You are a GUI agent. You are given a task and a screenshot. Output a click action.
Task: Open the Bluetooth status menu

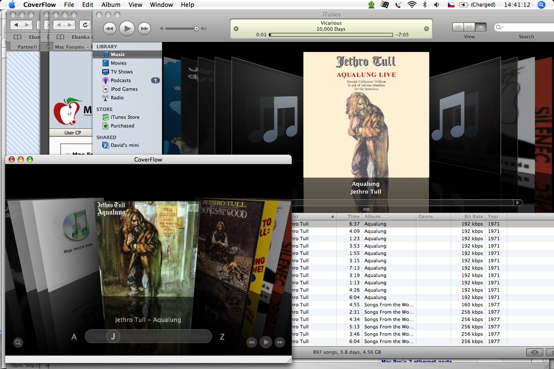coord(425,5)
